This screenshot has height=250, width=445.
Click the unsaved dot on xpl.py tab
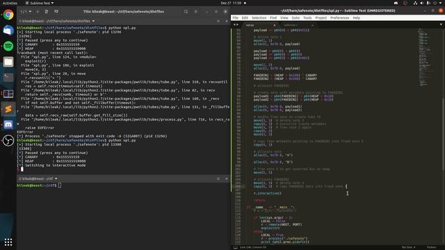click(x=275, y=25)
